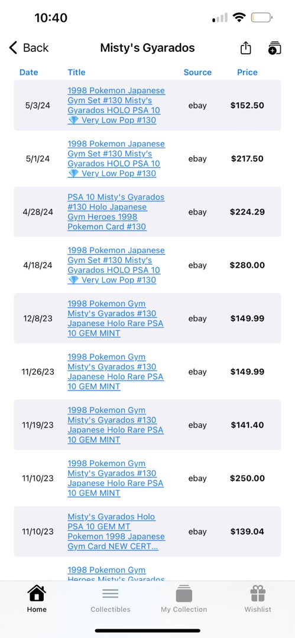Tap the $141.40 sale row from 11/19/23
Image resolution: width=295 pixels, height=638 pixels.
click(148, 425)
